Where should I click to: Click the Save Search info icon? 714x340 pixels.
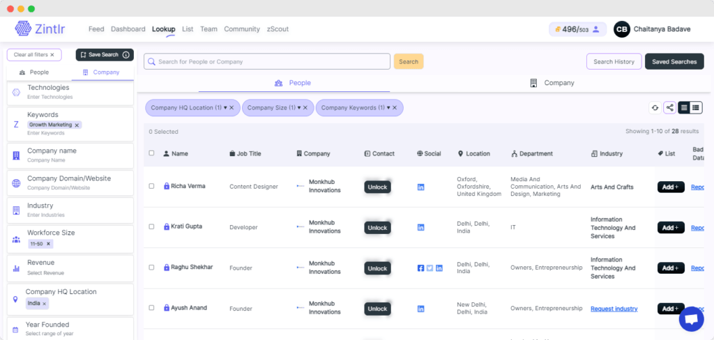coord(126,55)
